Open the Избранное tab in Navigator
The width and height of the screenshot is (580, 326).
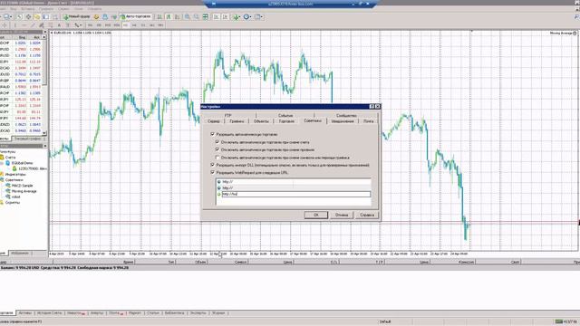(x=20, y=254)
